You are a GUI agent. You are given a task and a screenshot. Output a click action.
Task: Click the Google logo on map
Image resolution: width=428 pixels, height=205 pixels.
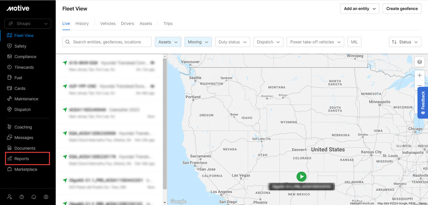pos(178,201)
